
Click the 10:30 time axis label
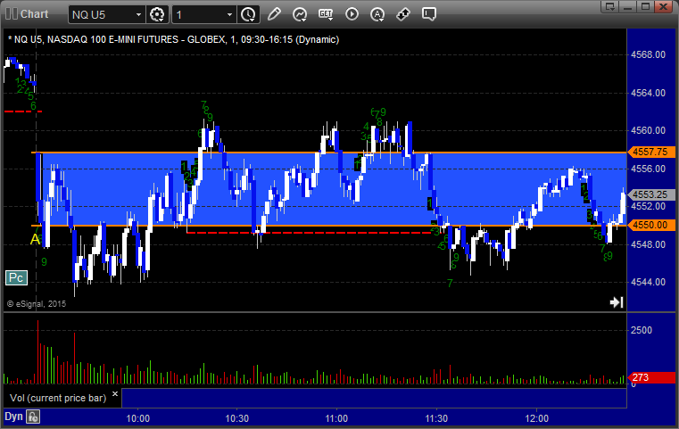coord(236,418)
